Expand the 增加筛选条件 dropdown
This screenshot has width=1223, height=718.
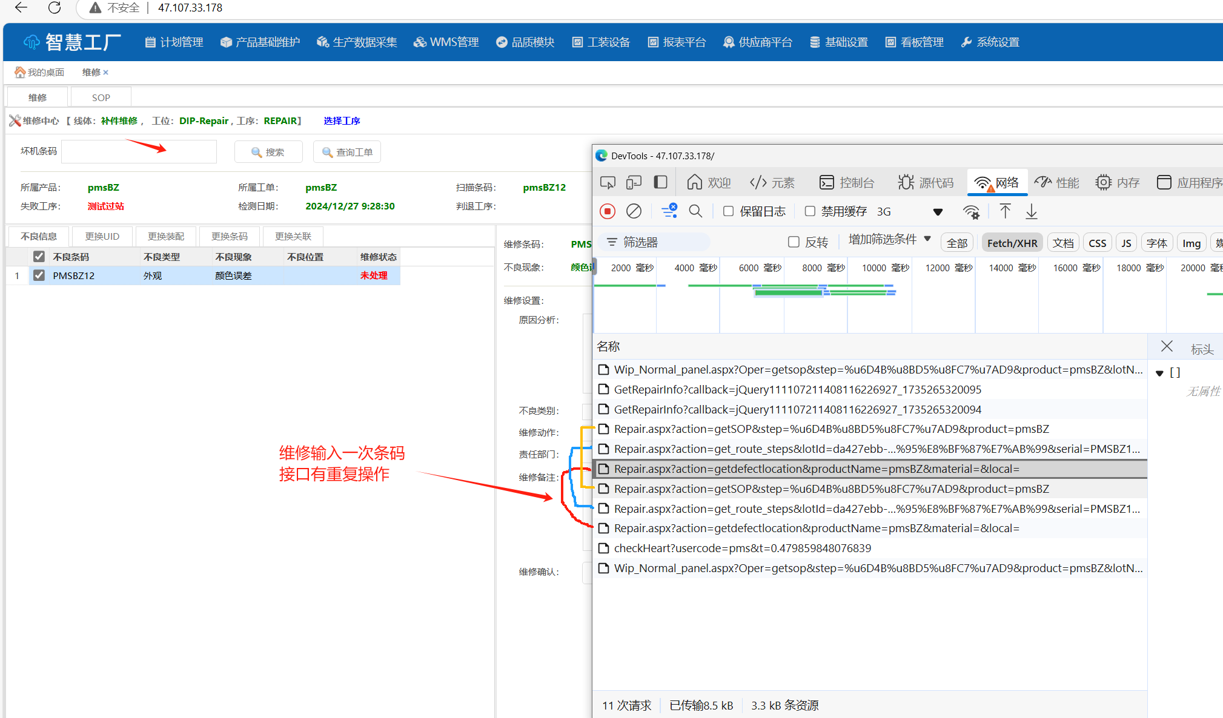click(889, 239)
